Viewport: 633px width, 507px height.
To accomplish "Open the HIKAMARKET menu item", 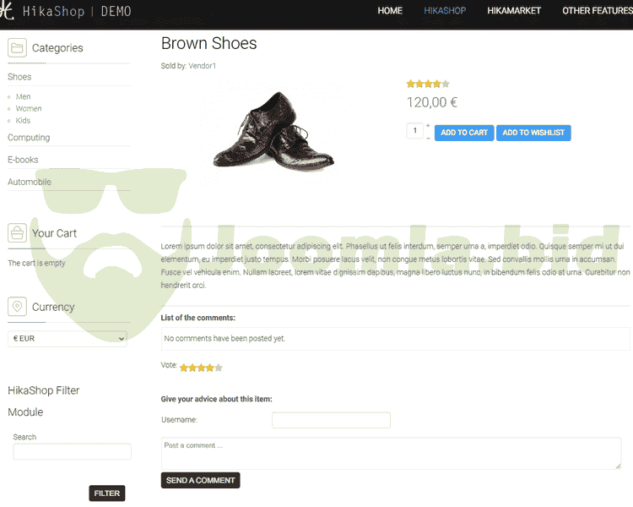I will pyautogui.click(x=511, y=11).
